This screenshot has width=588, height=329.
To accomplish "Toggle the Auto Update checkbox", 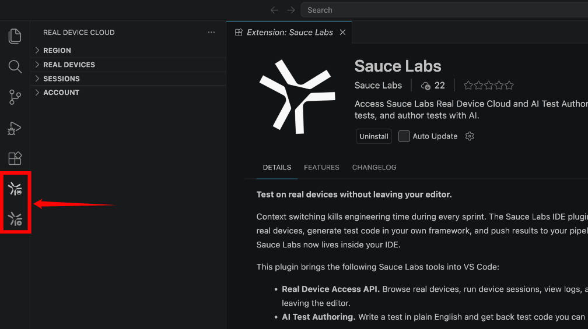I will 404,136.
